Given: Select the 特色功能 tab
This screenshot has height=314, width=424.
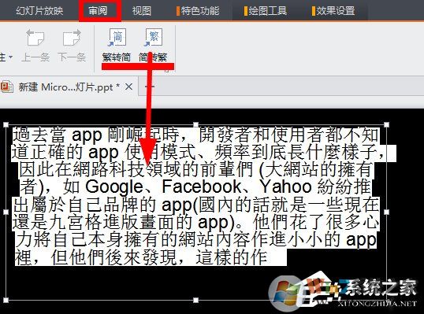Looking at the screenshot, I should (198, 11).
